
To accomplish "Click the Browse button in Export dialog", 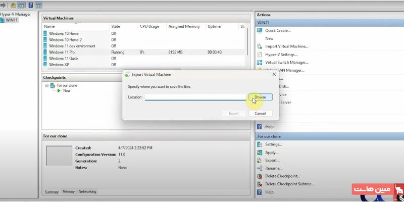I will (260, 97).
